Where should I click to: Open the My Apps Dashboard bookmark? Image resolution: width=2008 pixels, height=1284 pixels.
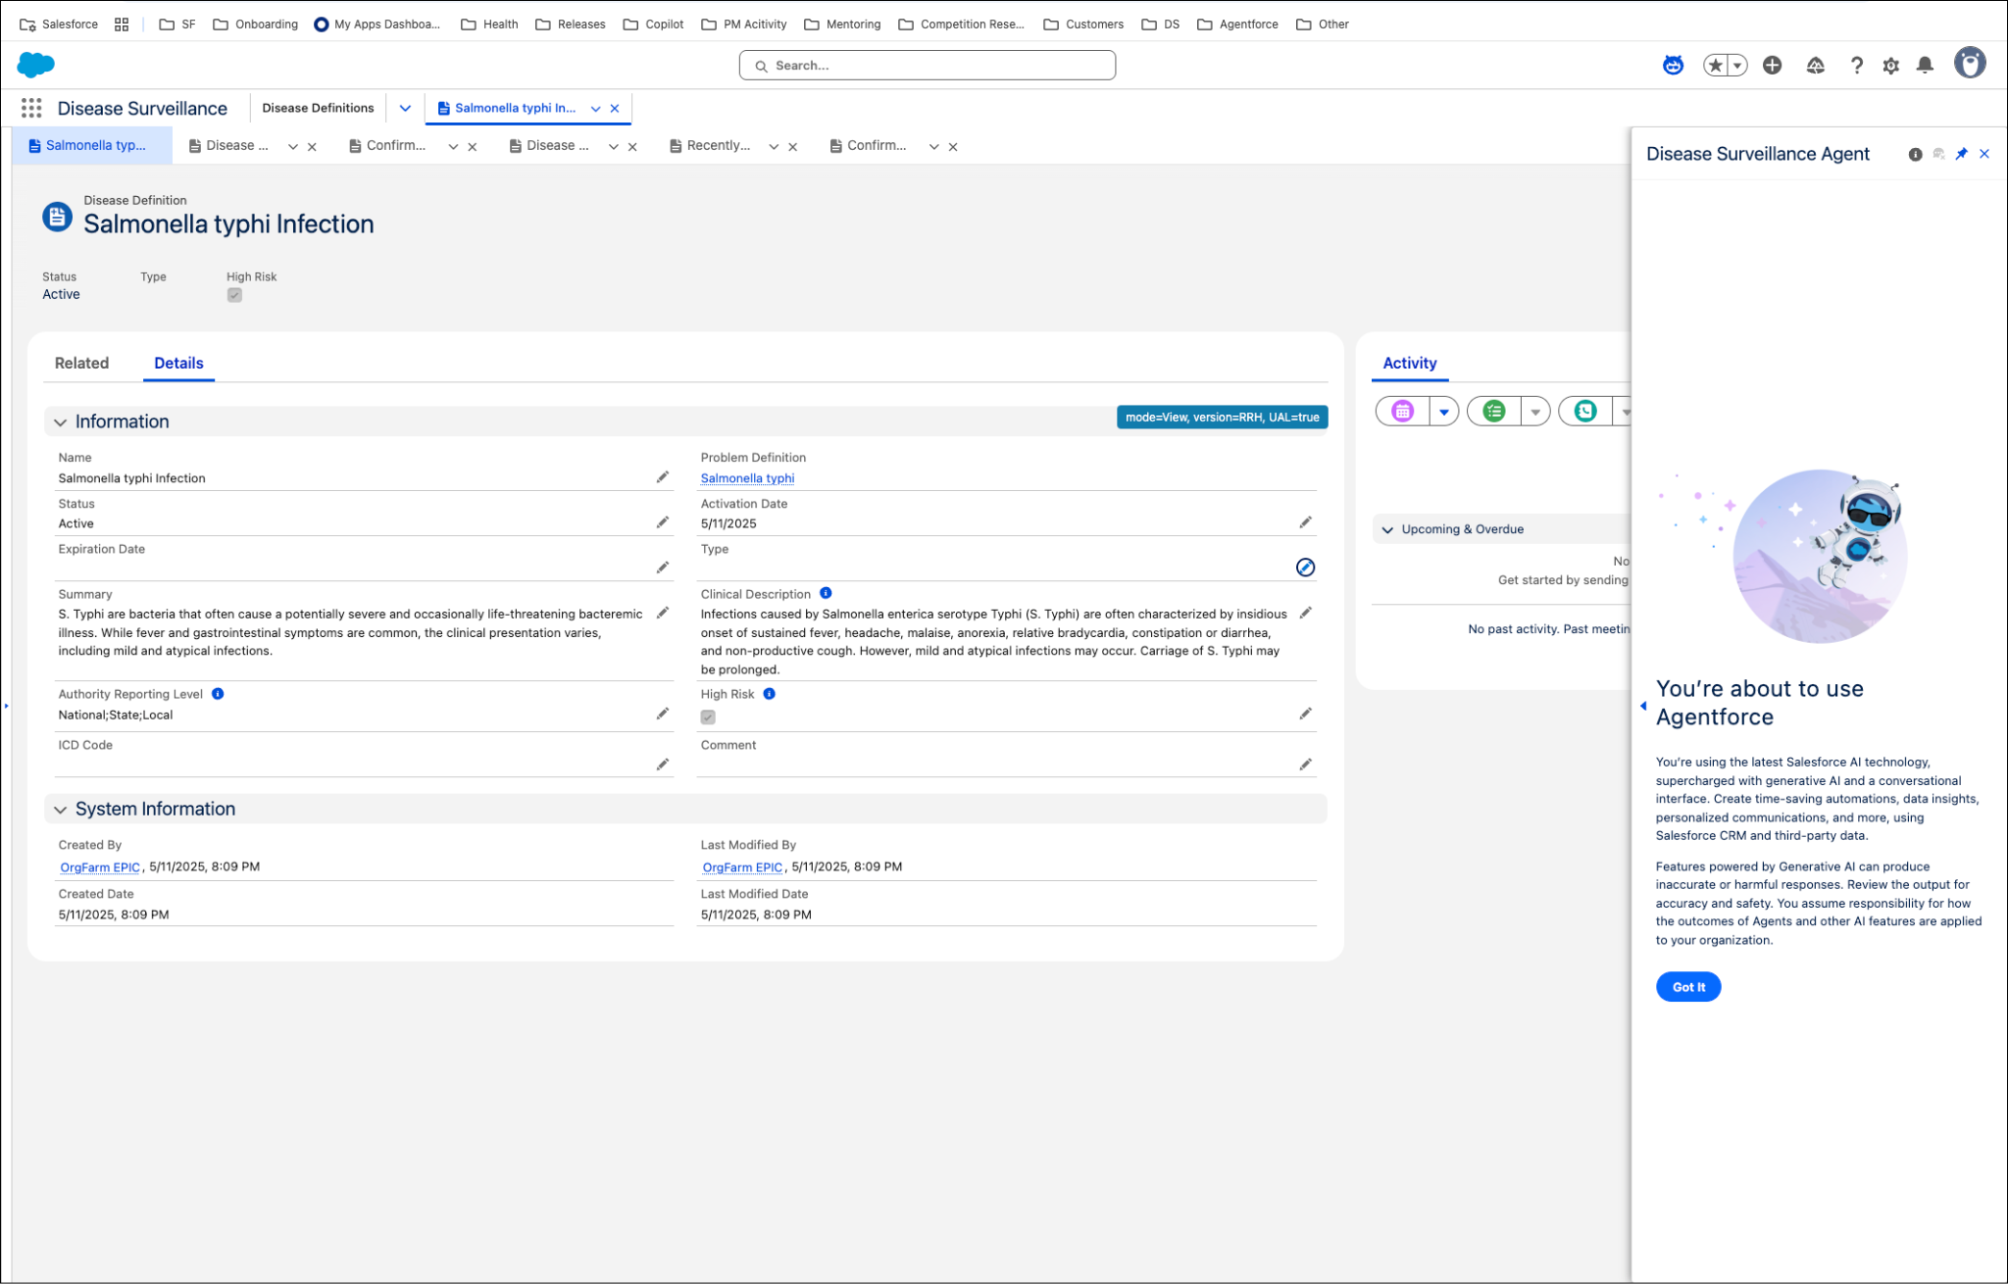[376, 25]
